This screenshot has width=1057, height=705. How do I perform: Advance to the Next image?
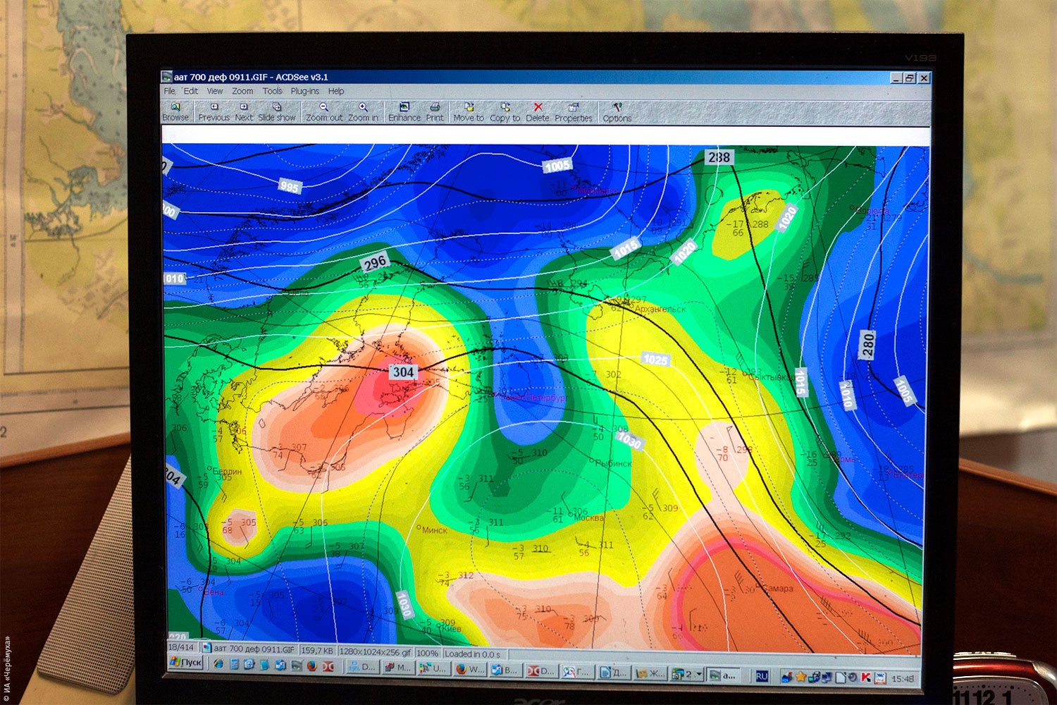(244, 112)
